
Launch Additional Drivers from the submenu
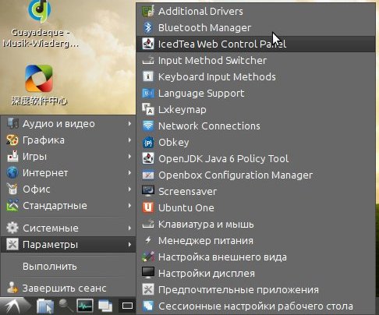256,11
